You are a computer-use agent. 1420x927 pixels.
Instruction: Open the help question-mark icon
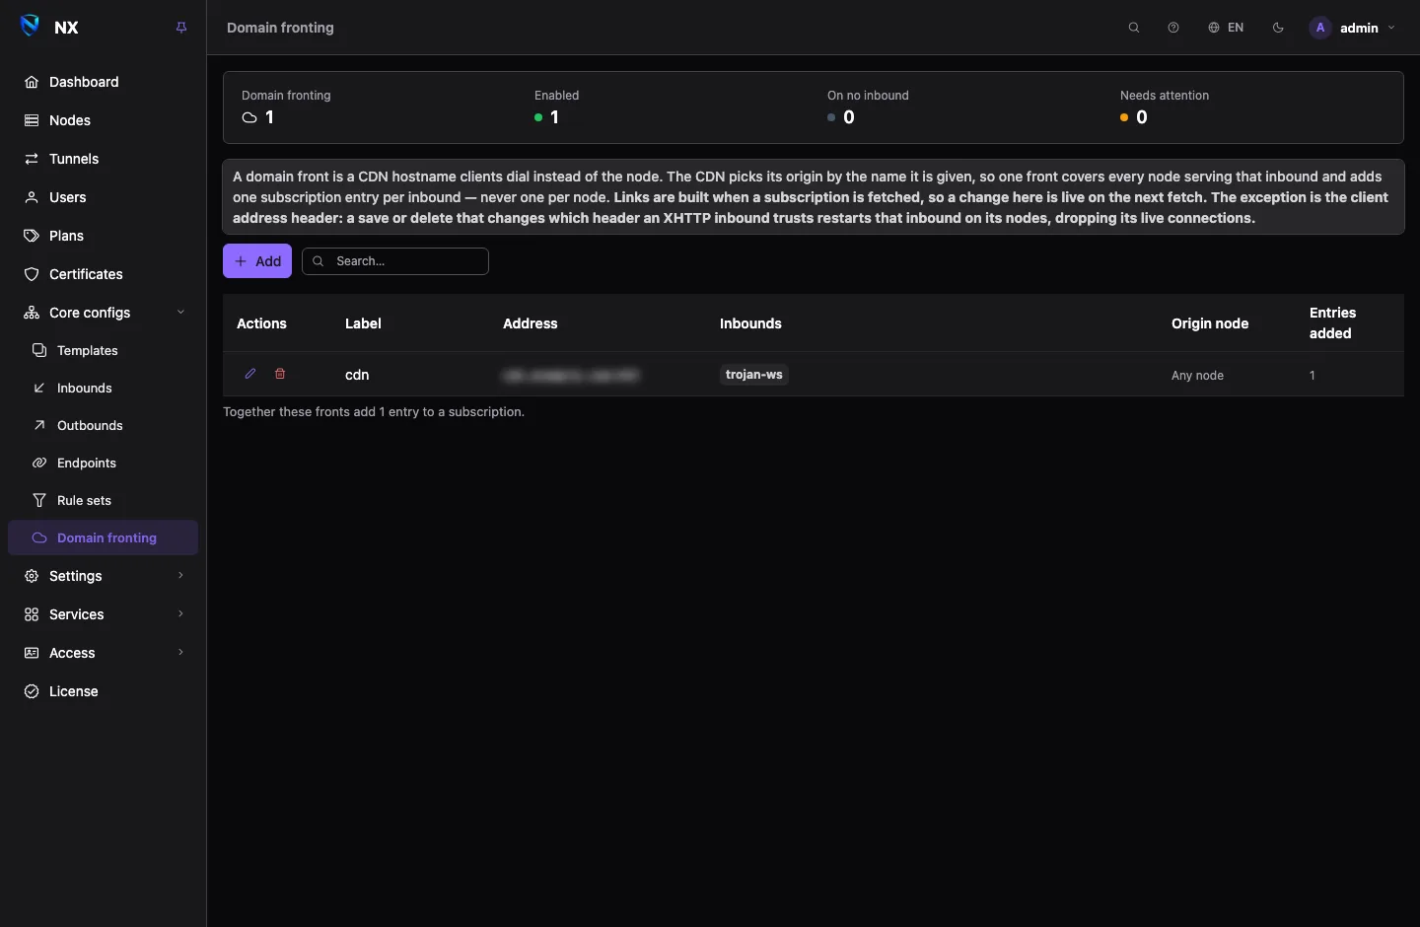1173,28
